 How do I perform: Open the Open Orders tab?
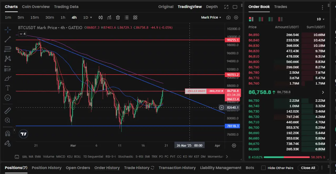[78, 168]
